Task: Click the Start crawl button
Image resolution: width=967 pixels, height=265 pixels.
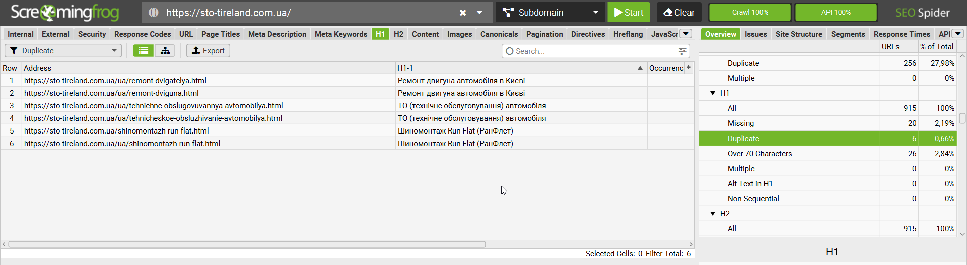Action: click(x=629, y=13)
